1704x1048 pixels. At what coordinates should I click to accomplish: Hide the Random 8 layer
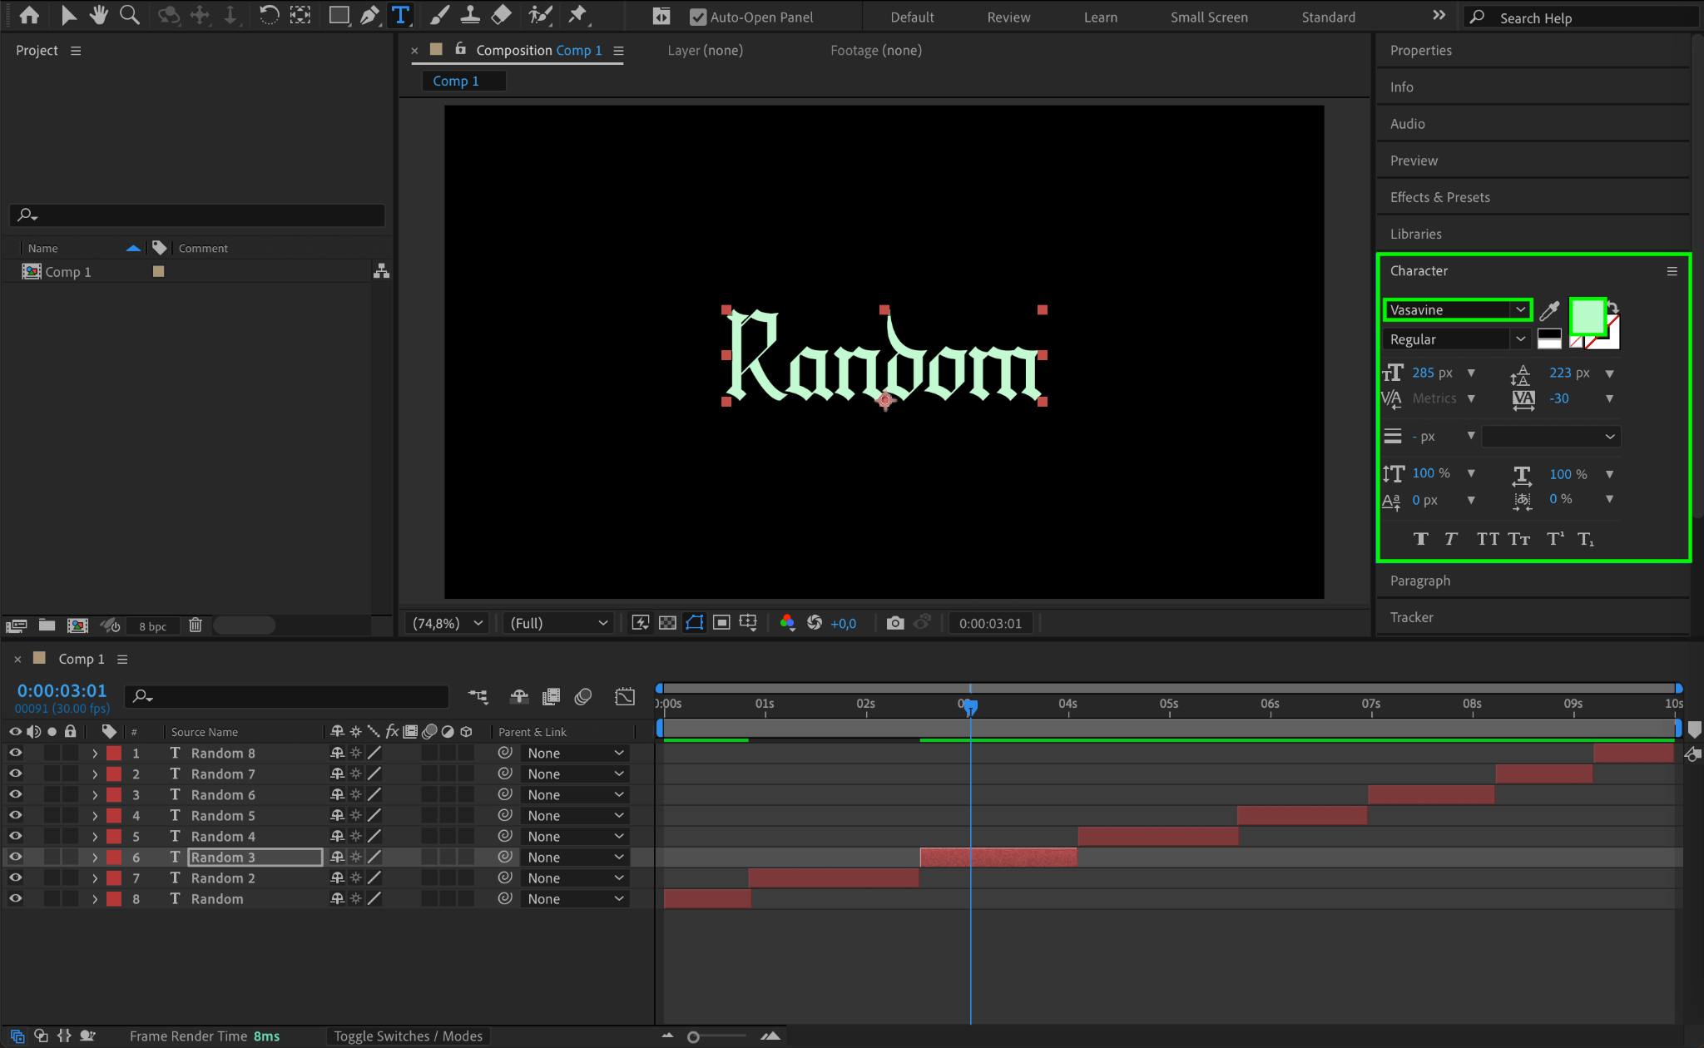coord(15,753)
